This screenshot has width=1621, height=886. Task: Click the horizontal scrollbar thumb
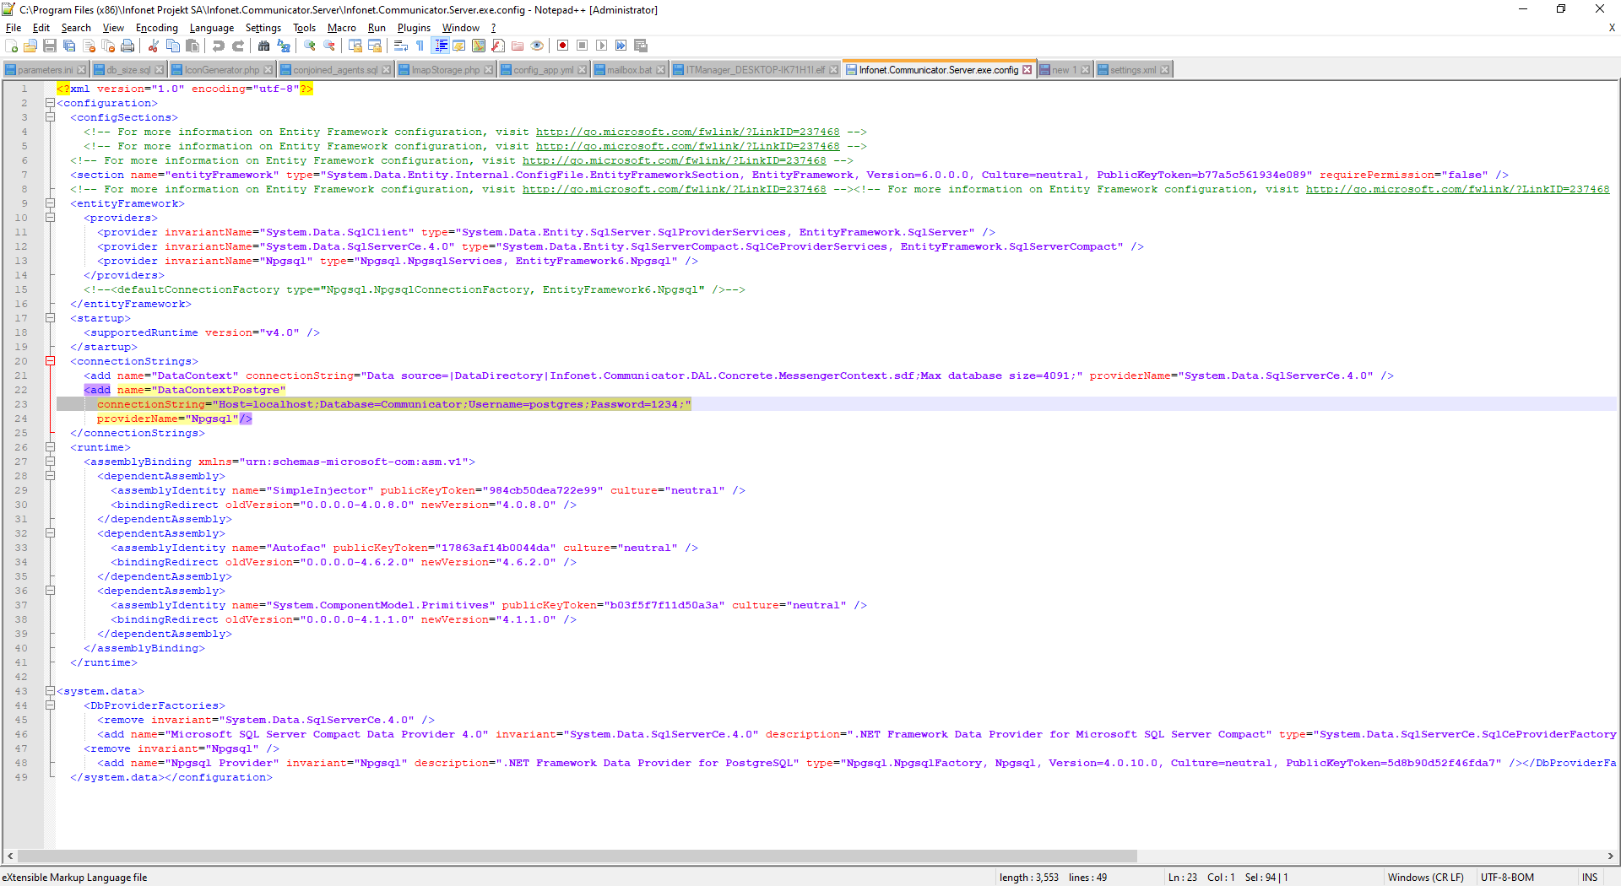(577, 856)
